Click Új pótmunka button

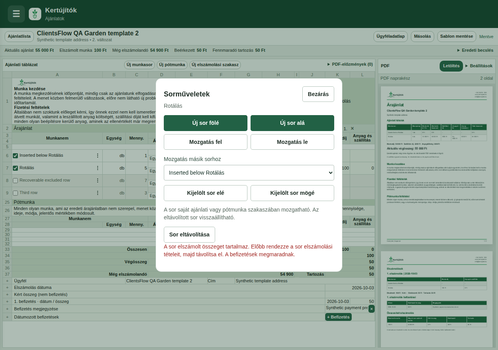pos(172,65)
